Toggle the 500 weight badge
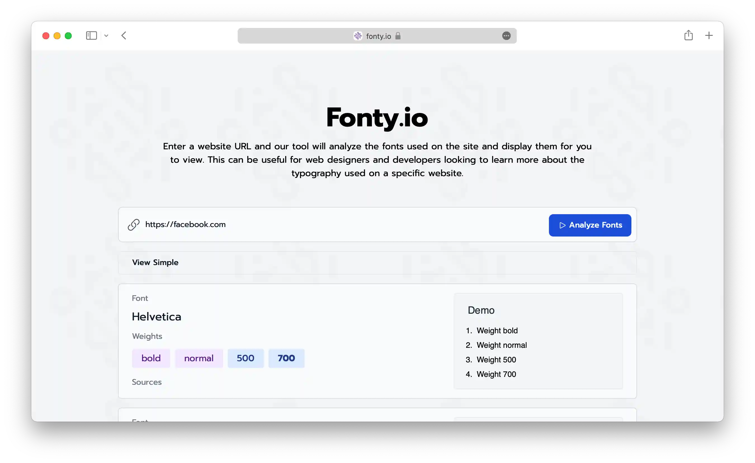 tap(246, 358)
